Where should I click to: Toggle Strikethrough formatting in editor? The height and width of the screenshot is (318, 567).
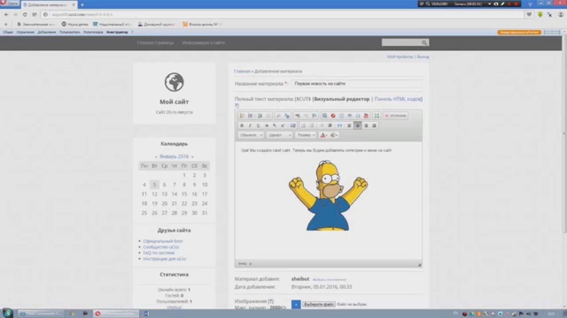pyautogui.click(x=267, y=125)
